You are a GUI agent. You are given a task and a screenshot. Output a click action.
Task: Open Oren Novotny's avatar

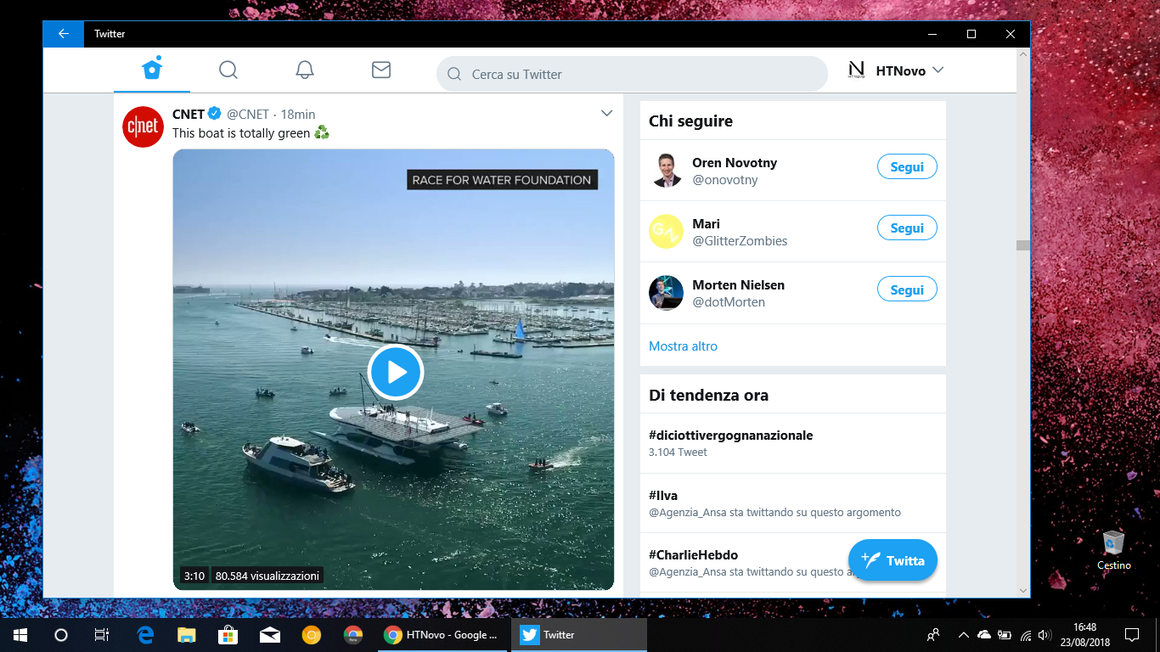point(666,170)
